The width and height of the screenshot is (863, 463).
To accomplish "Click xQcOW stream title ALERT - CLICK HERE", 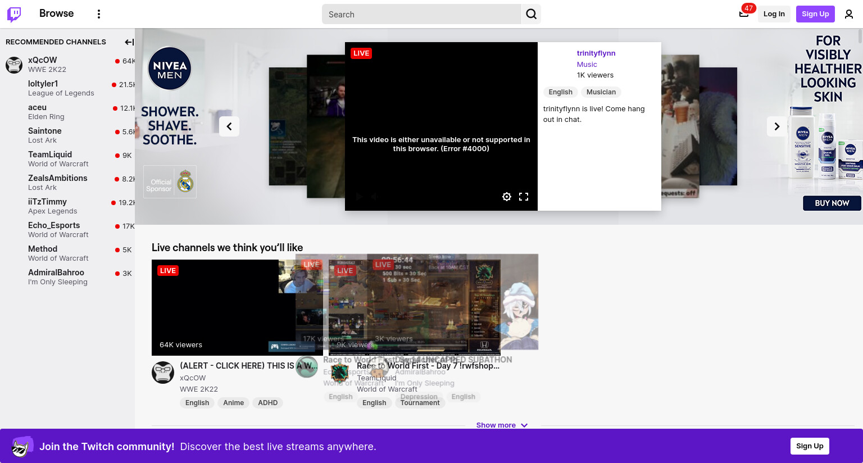I will 249,366.
